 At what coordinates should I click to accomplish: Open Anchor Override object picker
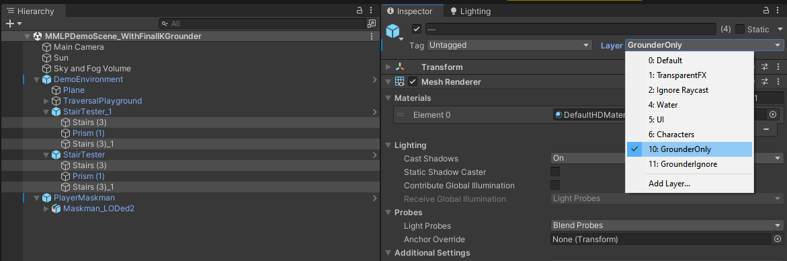point(778,239)
